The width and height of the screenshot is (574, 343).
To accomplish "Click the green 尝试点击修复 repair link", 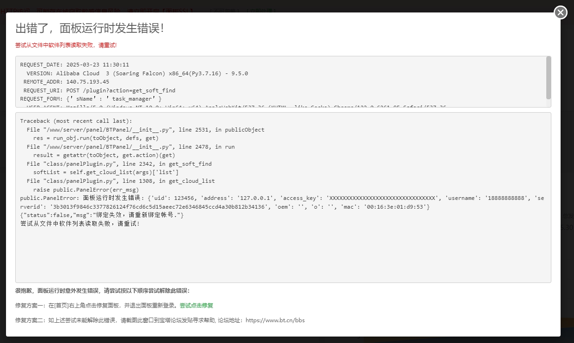I will (x=196, y=306).
